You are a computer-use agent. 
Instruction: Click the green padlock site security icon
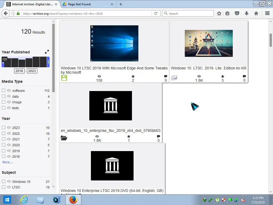tap(18, 13)
